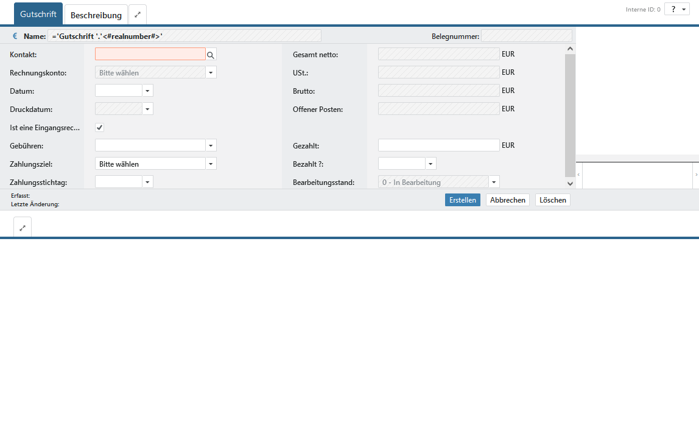Open the question mark help menu
This screenshot has width=699, height=421.
point(676,9)
